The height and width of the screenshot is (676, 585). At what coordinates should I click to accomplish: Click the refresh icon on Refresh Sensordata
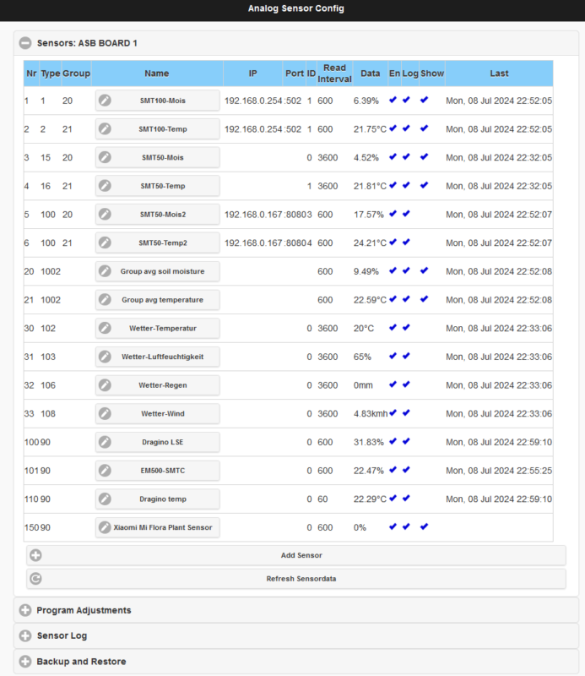[35, 579]
